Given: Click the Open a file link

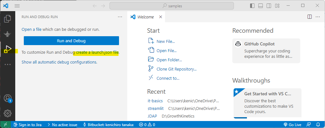Looking at the screenshot, I should [x=31, y=30].
